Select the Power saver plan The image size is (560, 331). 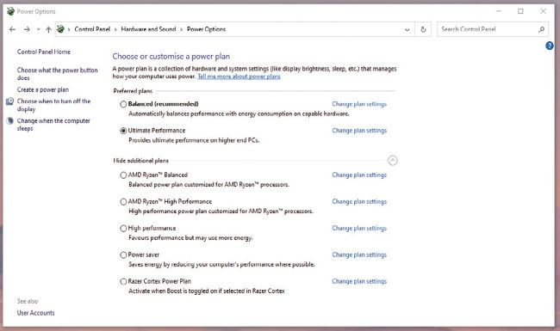click(x=123, y=254)
